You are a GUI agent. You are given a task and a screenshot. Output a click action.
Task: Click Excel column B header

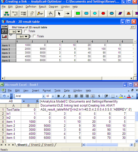29,106
